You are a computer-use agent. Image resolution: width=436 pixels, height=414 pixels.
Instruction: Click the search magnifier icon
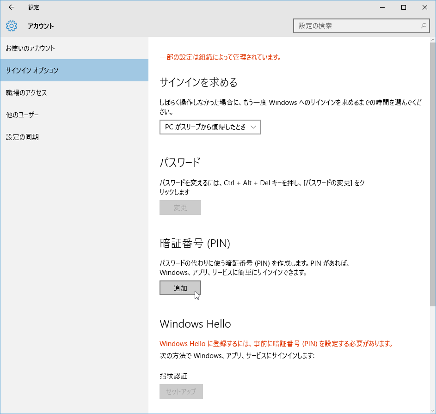pyautogui.click(x=423, y=26)
